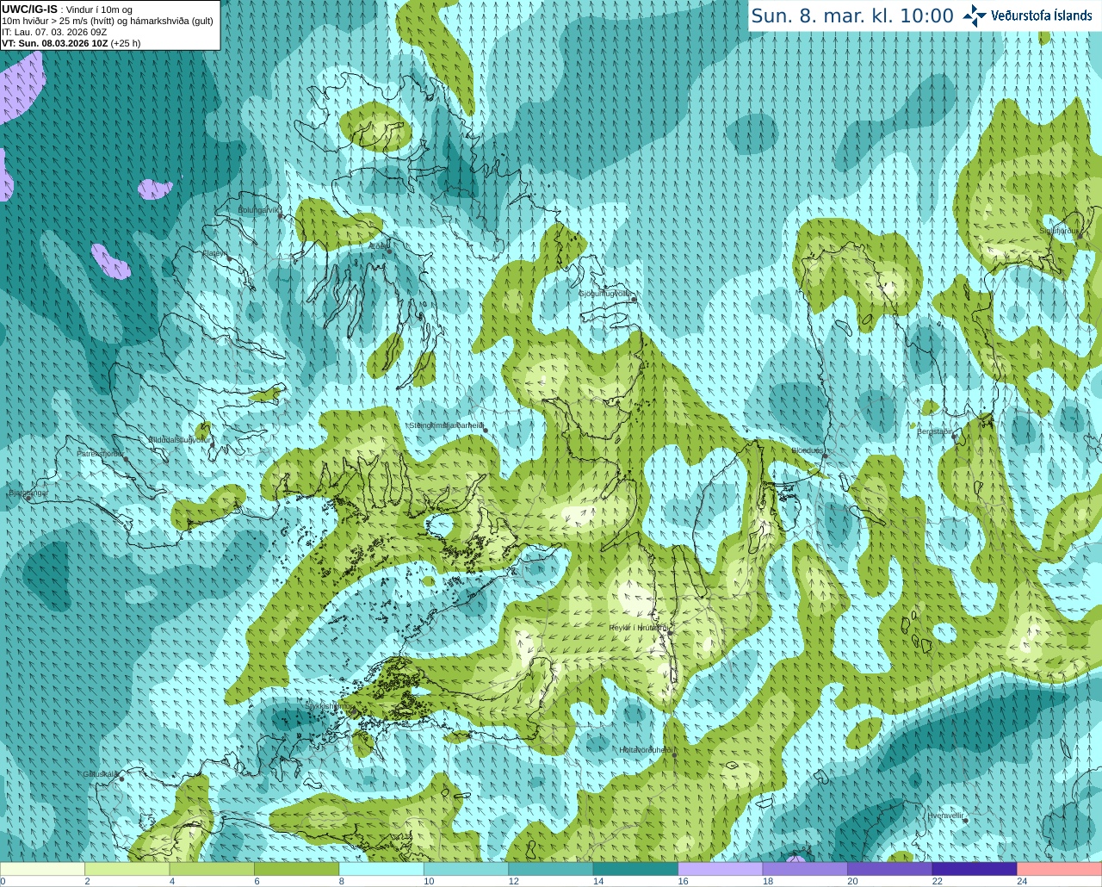Click the Reykir í Hrútafirði station label
1102x887 pixels.
[638, 628]
